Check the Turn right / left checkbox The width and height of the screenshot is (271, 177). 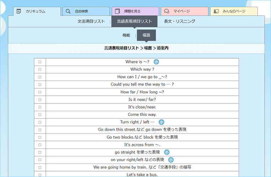40,122
